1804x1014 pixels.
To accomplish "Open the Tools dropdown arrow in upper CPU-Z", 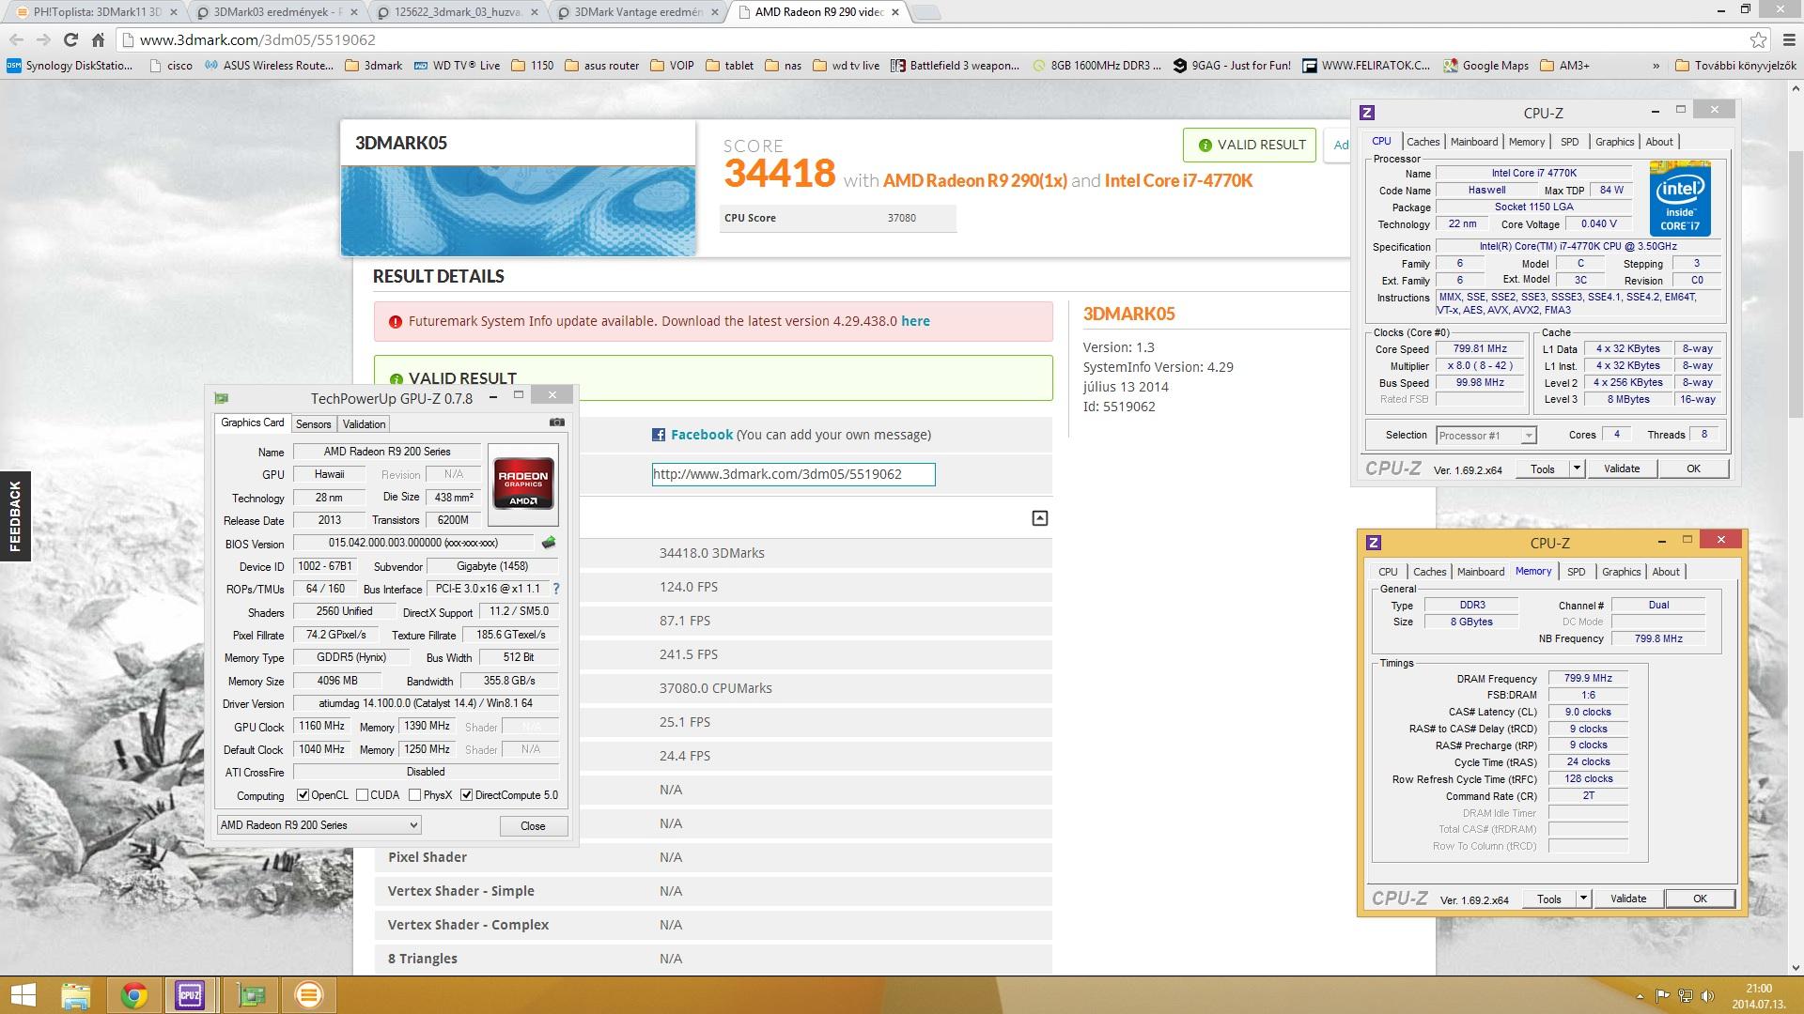I will click(x=1577, y=469).
